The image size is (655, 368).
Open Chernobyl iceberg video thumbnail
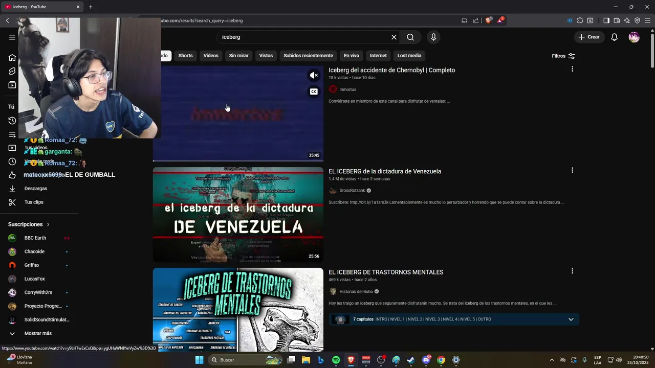(238, 113)
